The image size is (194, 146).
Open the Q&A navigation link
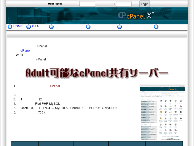tap(35, 26)
